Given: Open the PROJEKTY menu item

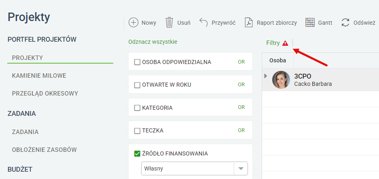Looking at the screenshot, I should click(28, 58).
